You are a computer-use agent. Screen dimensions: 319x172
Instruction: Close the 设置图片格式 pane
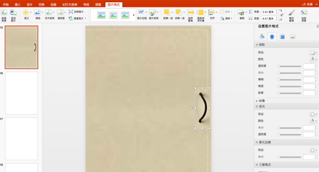point(318,26)
